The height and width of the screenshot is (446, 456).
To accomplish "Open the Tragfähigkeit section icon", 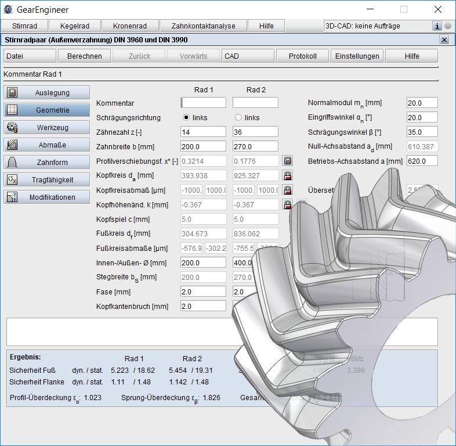I will tap(13, 180).
